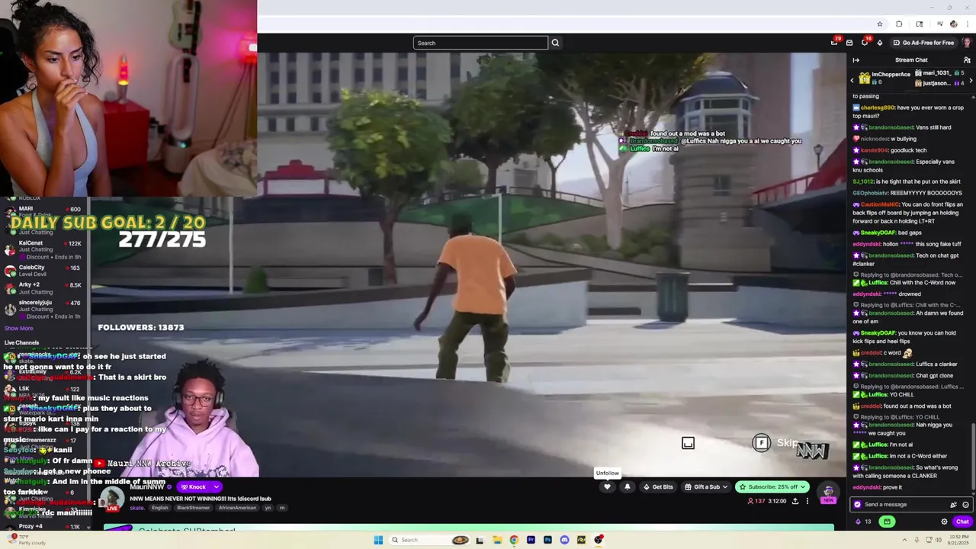
Task: Click Show More in followed channels
Action: [18, 328]
